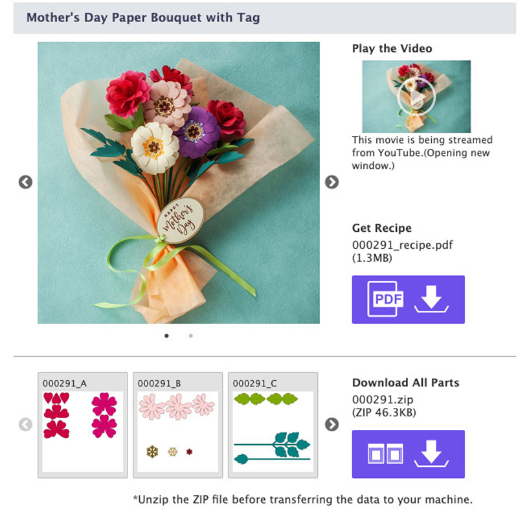Open part thumbnail 000291_B
This screenshot has height=518, width=518.
click(x=177, y=425)
